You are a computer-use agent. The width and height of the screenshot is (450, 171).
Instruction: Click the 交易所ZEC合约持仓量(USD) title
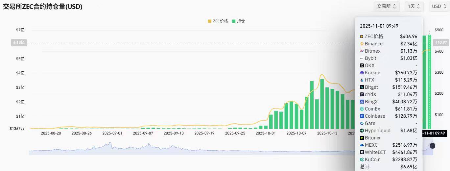point(43,7)
